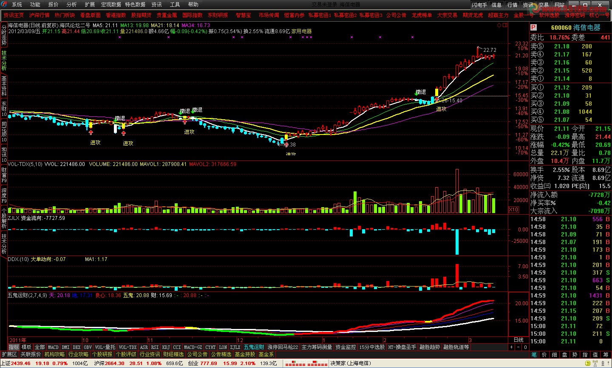
Task: Click the split-window icon beside the diamond
Action: (505, 25)
